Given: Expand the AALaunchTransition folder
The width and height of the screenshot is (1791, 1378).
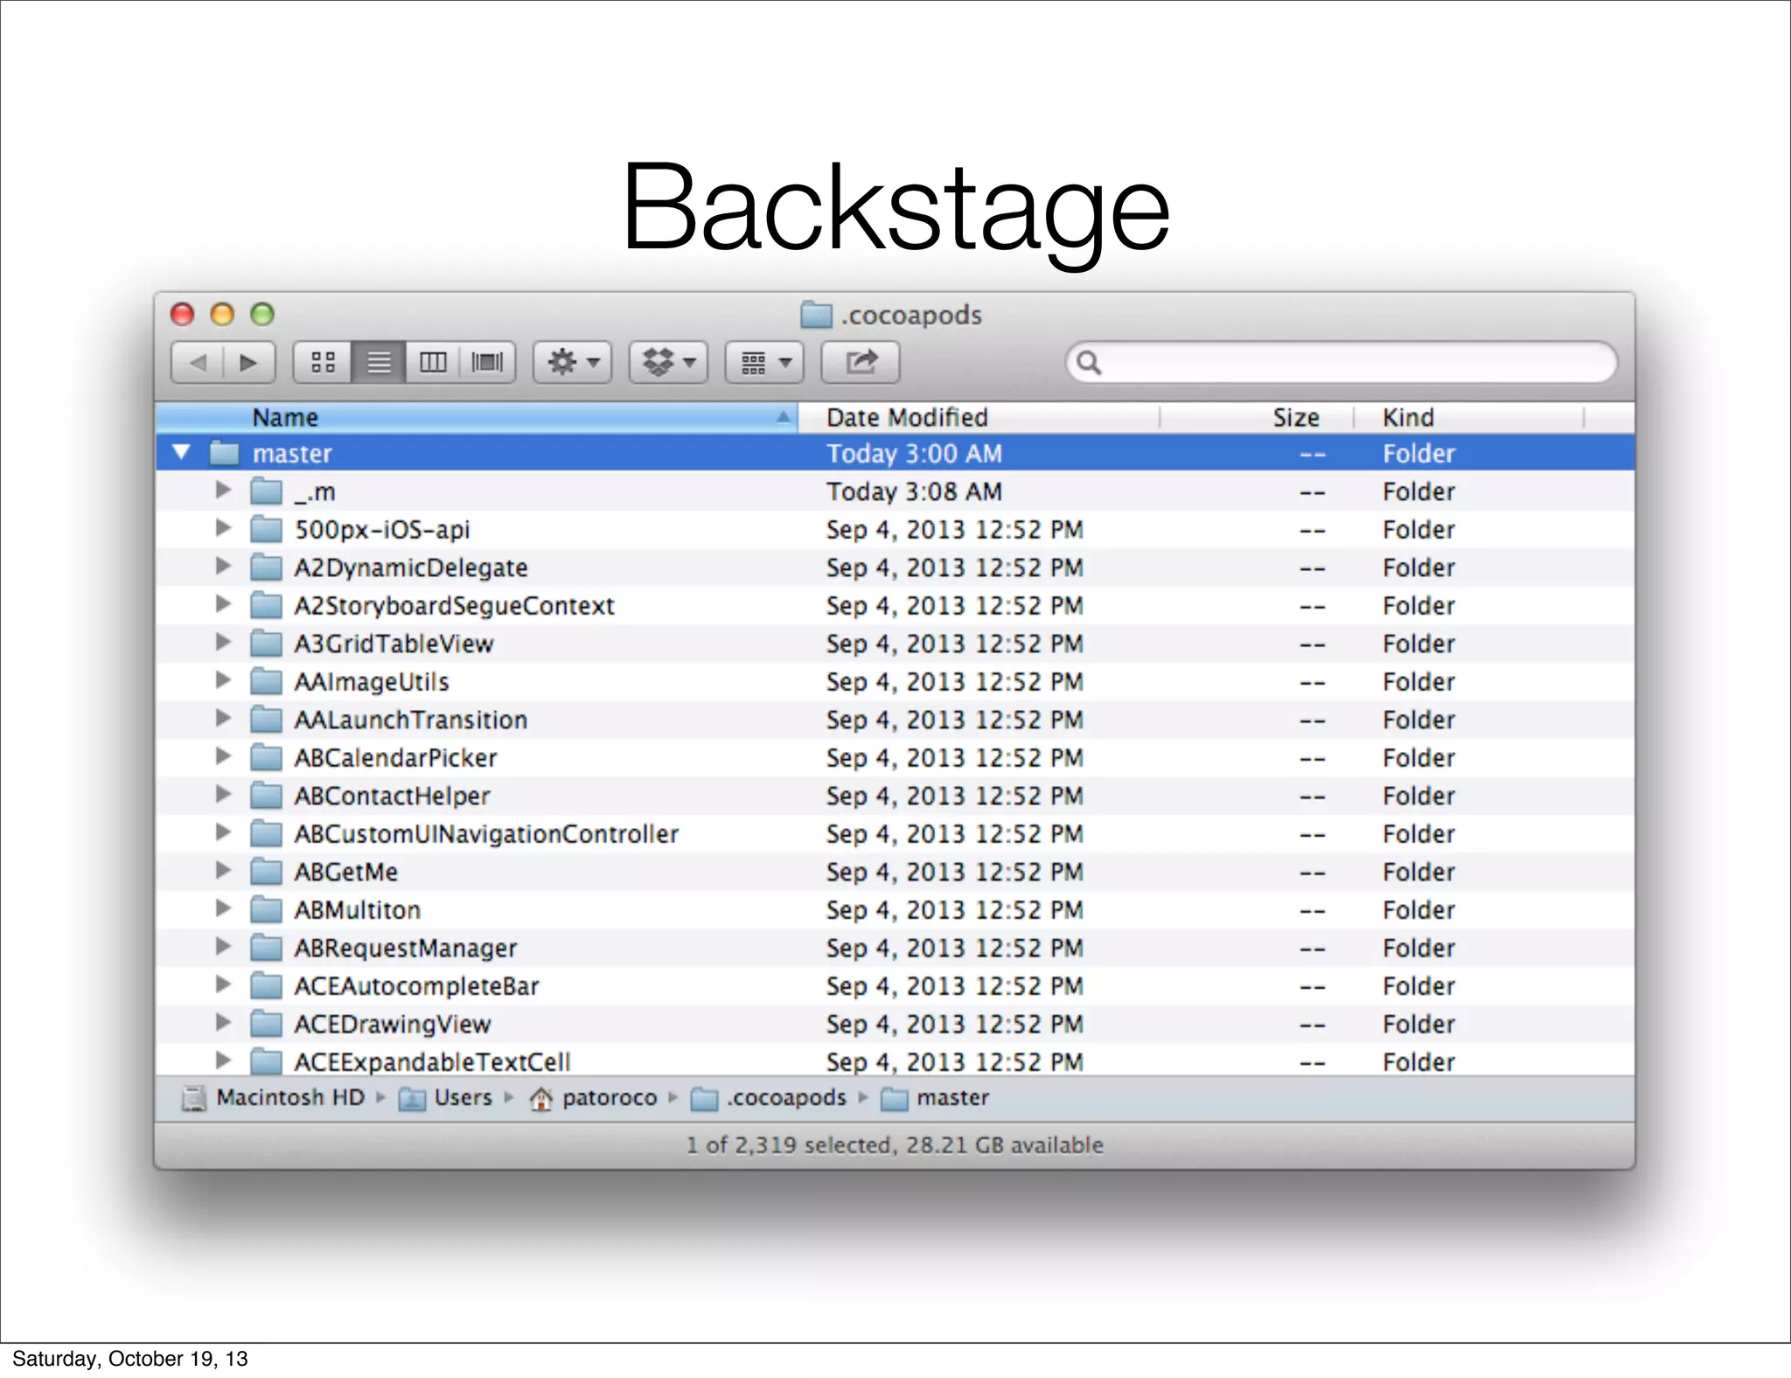Looking at the screenshot, I should pos(223,719).
